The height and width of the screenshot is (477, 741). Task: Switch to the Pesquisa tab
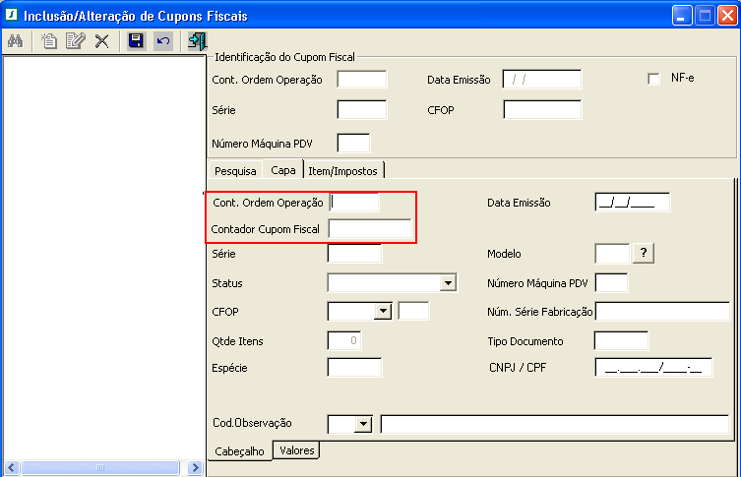tap(235, 170)
